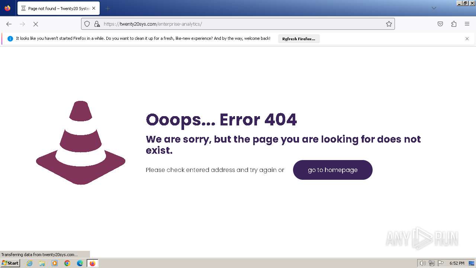Bookmark this page with the star
This screenshot has width=476, height=268.
(389, 24)
